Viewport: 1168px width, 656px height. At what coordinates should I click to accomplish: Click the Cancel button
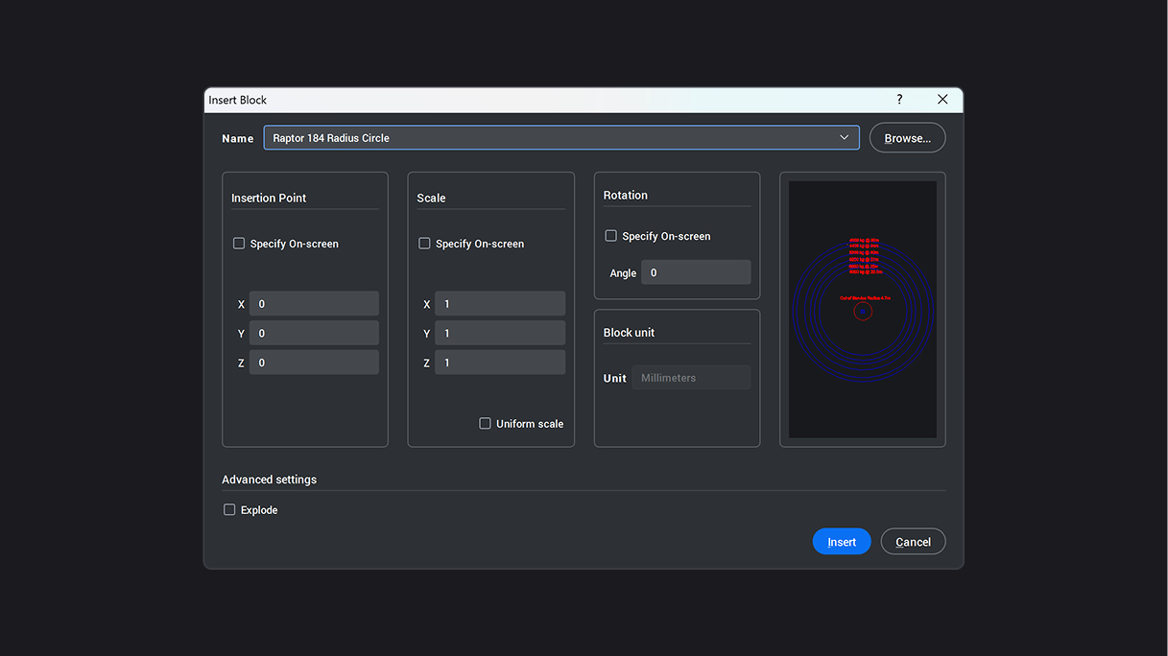pos(913,542)
